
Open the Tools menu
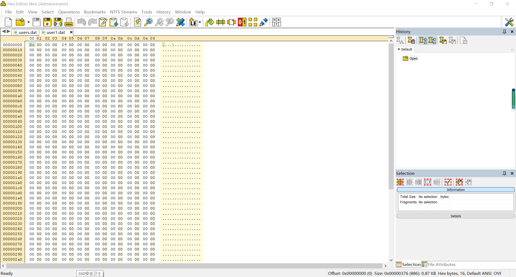[147, 12]
